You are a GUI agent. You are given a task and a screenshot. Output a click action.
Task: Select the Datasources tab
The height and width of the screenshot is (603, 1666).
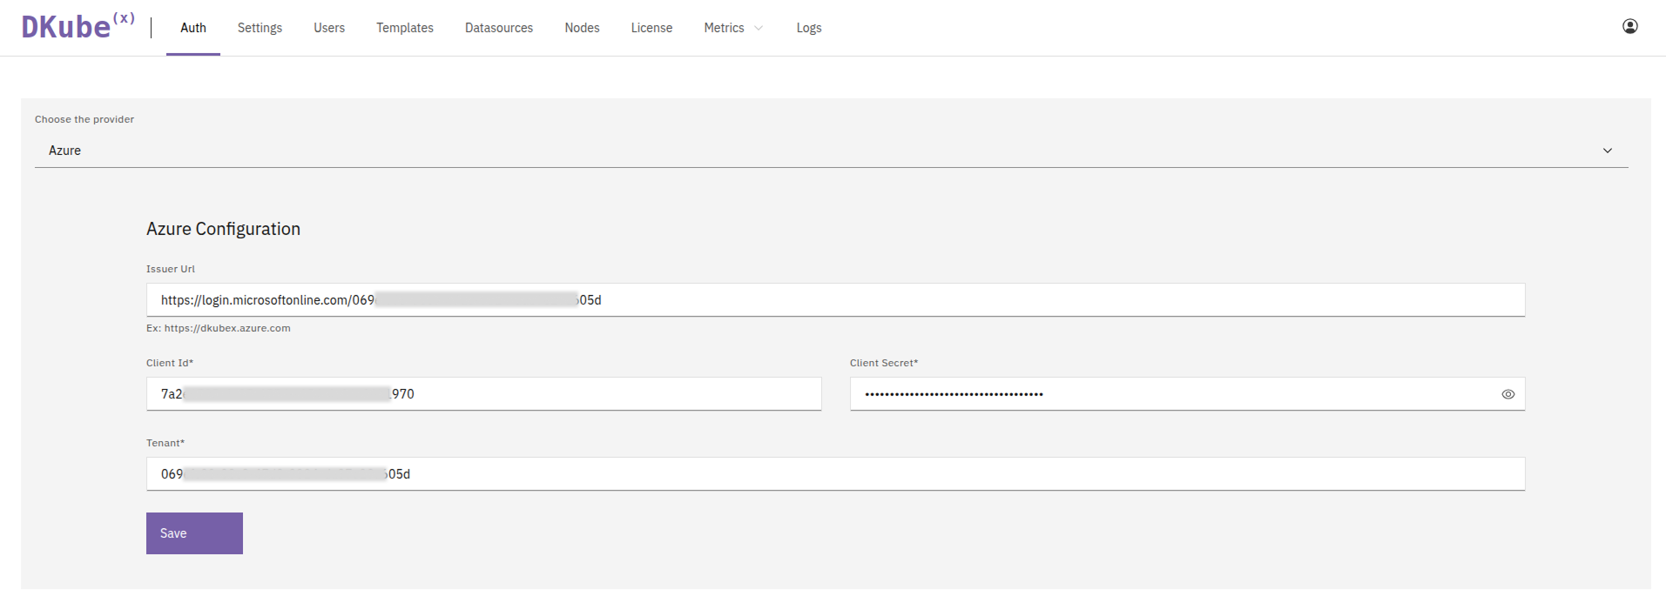[x=498, y=28]
